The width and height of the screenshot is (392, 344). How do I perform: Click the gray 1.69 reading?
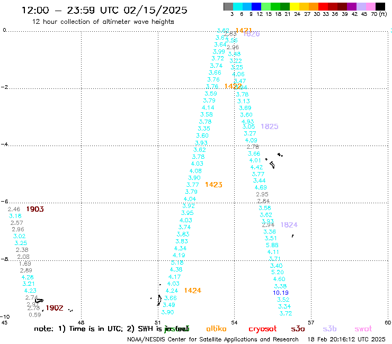pos(25,264)
